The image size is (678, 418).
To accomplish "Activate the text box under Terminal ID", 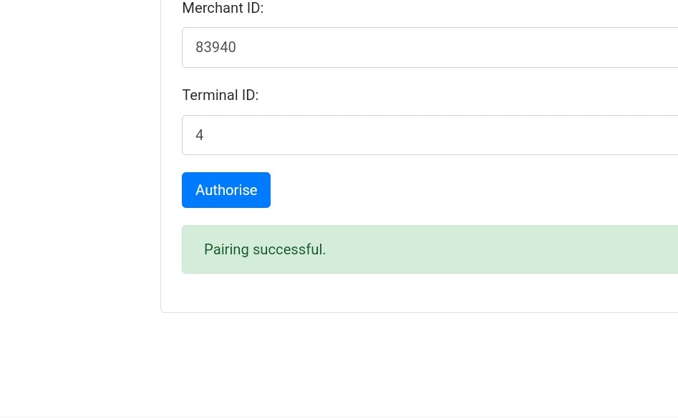I will 430,135.
